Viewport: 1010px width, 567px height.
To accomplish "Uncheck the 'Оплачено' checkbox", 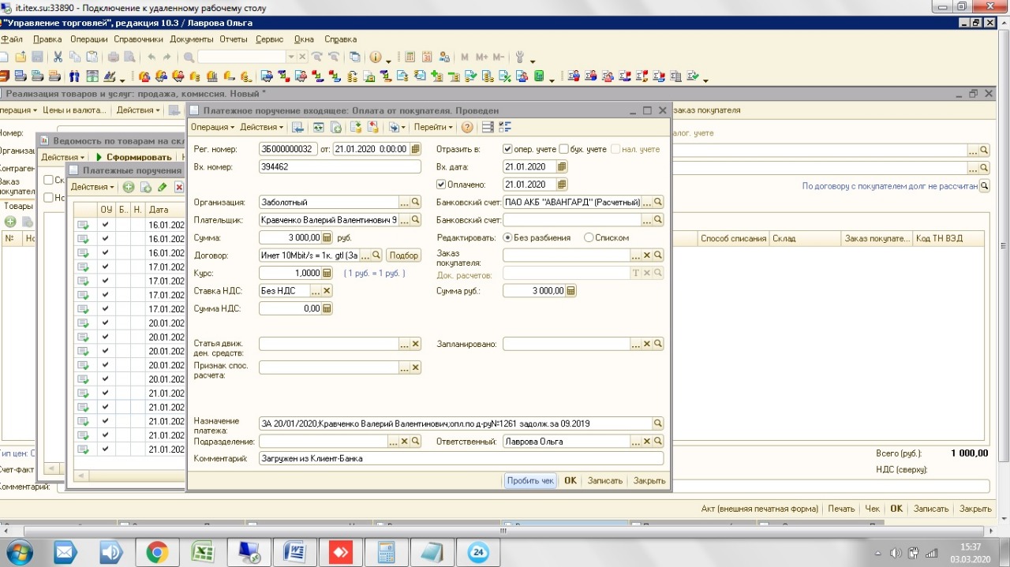I will (x=441, y=185).
